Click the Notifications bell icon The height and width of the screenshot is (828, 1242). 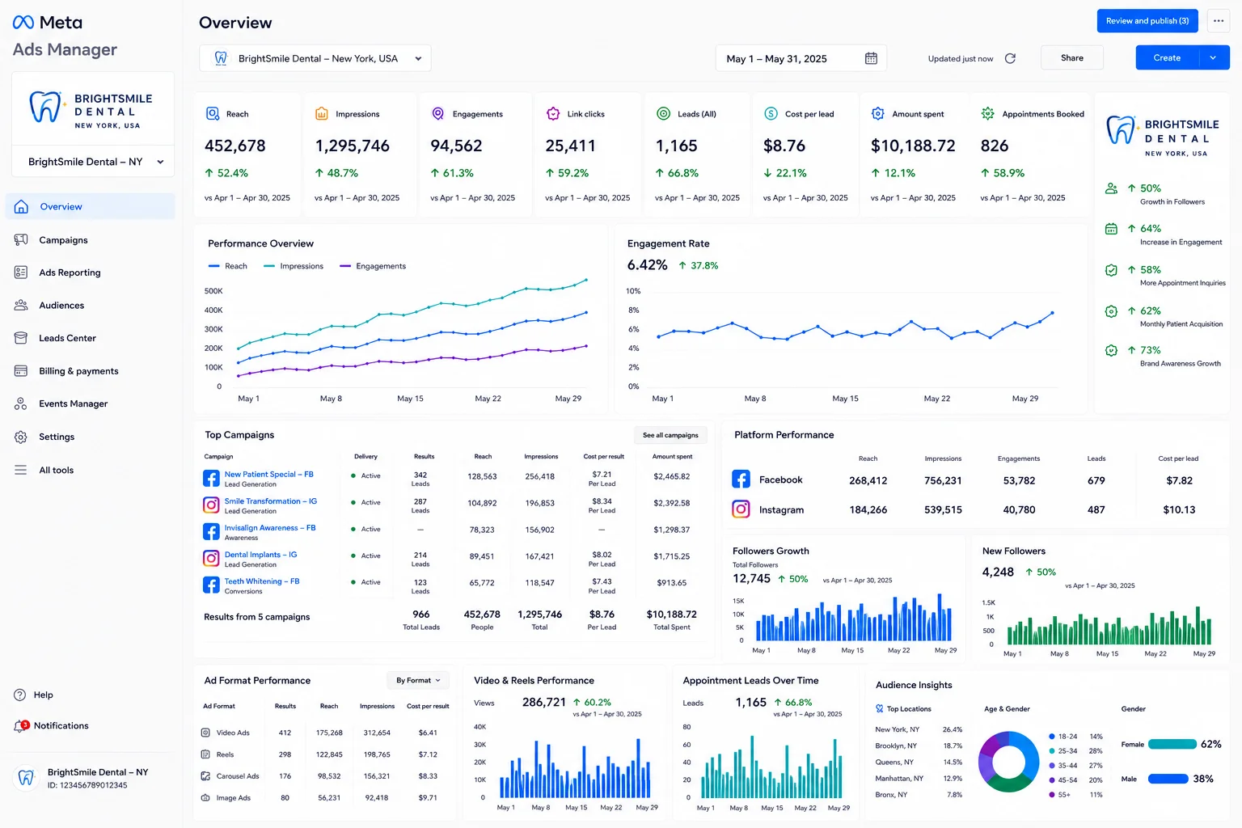(21, 726)
